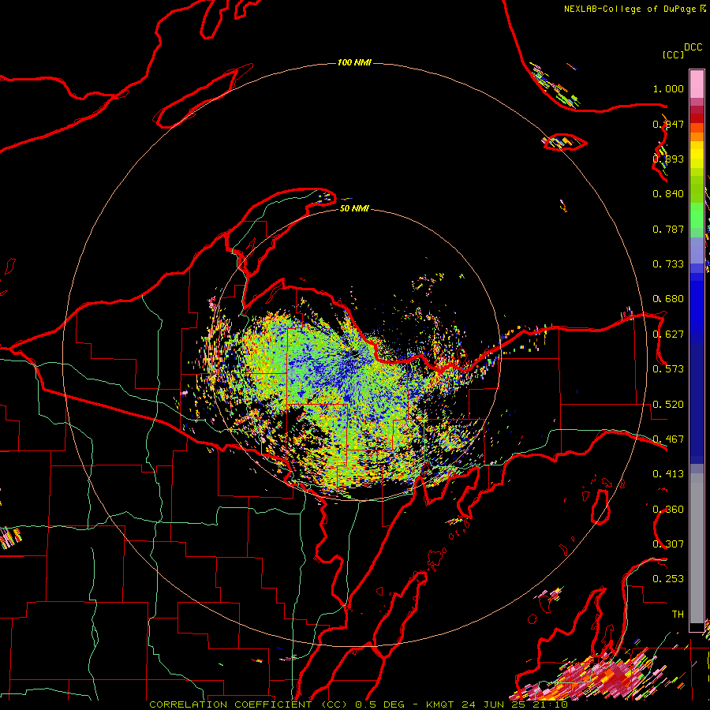The image size is (710, 710).
Task: Click the 0.787 color scale value
Action: coord(668,229)
